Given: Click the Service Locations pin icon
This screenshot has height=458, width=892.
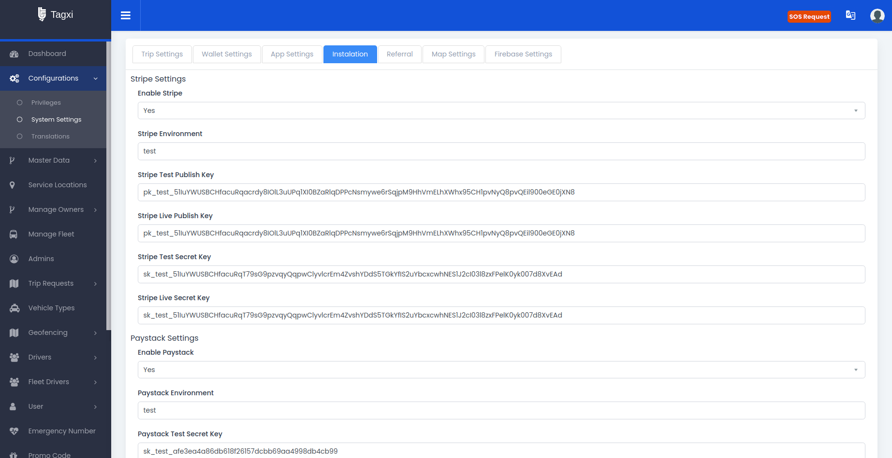Looking at the screenshot, I should pyautogui.click(x=12, y=185).
